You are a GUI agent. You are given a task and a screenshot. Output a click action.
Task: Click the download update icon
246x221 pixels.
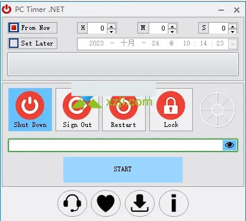[x=140, y=203]
